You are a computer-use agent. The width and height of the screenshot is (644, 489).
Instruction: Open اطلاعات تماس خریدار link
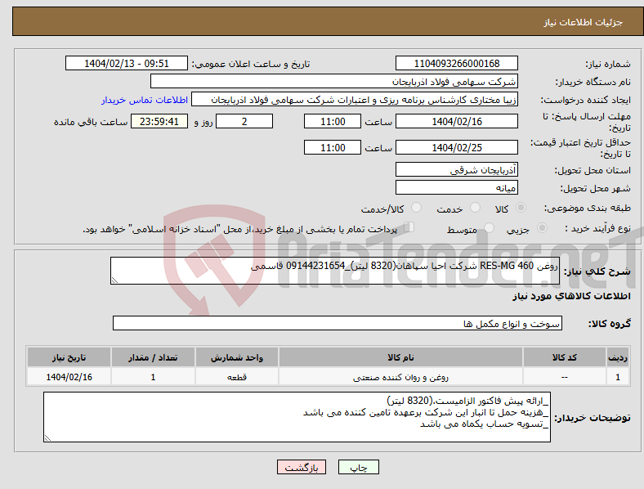tap(145, 100)
